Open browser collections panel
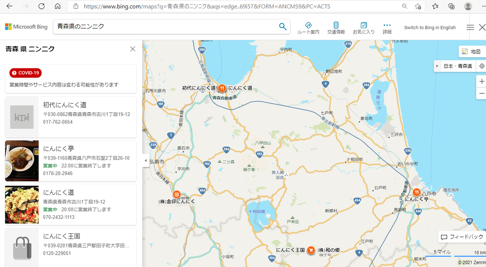Image resolution: width=486 pixels, height=267 pixels. pos(452,6)
